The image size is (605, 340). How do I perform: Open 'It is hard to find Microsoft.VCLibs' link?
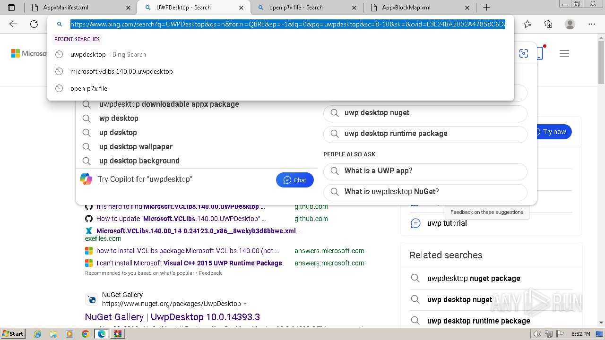coord(181,206)
